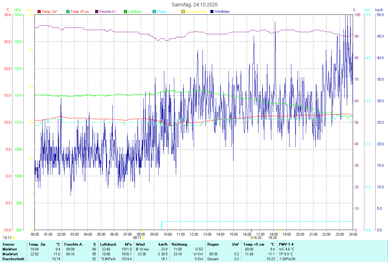
Task: Click the sun icon beside 10:12
Action: [14, 238]
